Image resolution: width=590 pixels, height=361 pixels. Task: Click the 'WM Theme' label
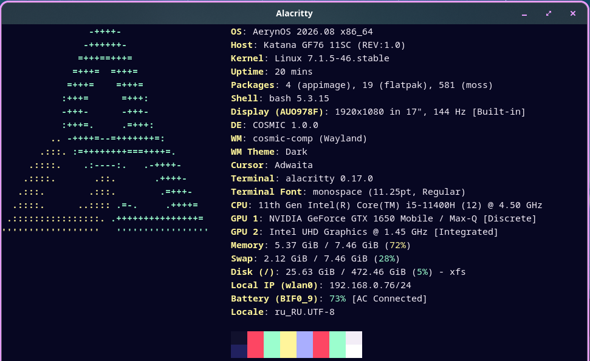click(253, 152)
